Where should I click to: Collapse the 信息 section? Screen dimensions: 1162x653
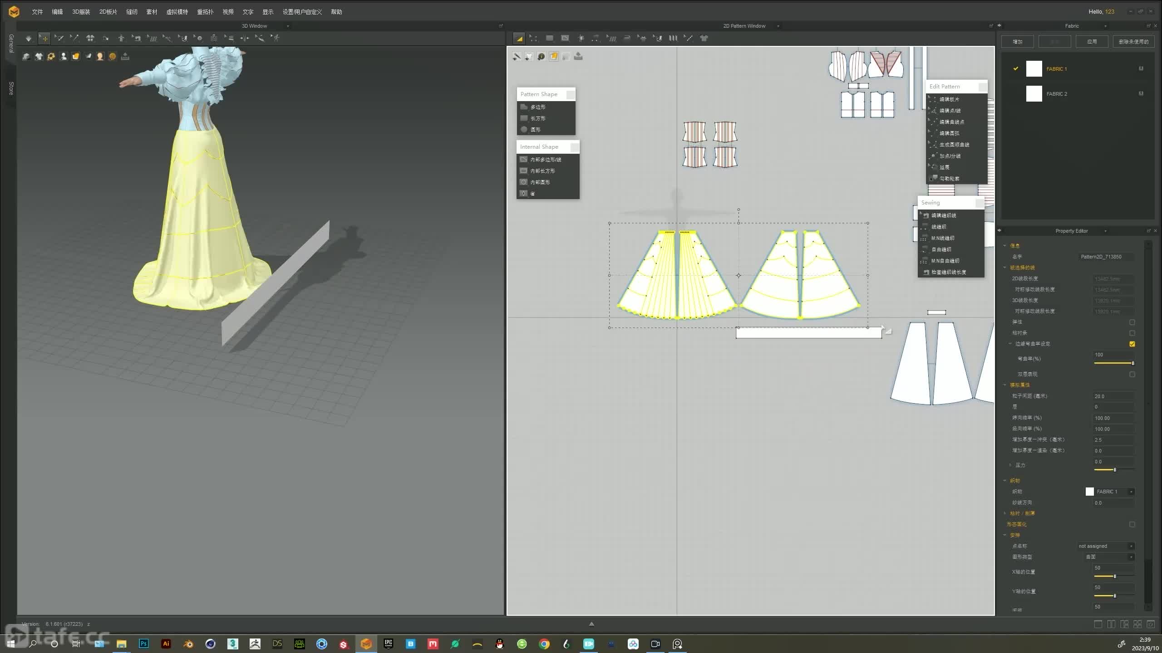point(1005,245)
